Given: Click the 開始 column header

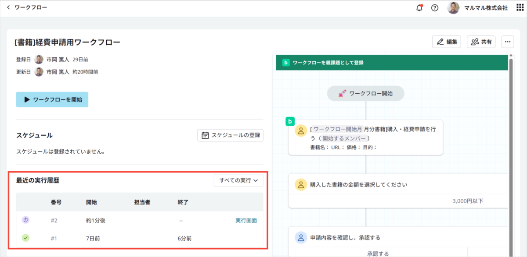Looking at the screenshot, I should [x=91, y=202].
